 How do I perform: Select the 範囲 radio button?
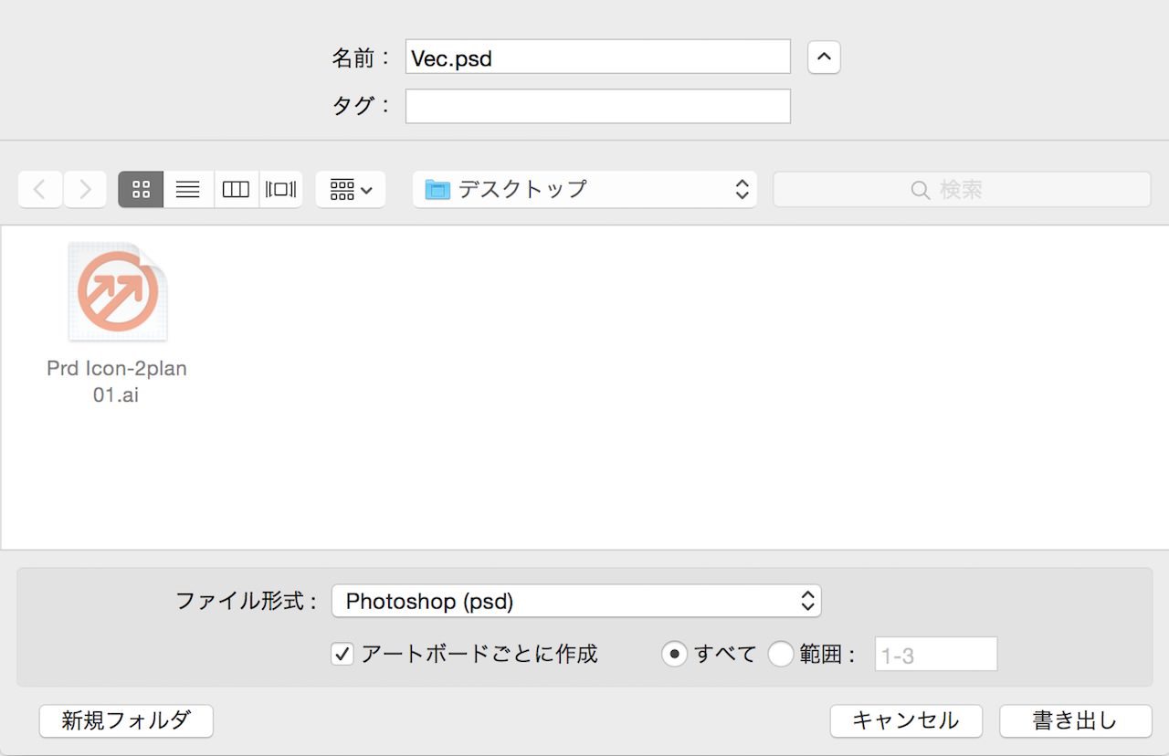781,654
